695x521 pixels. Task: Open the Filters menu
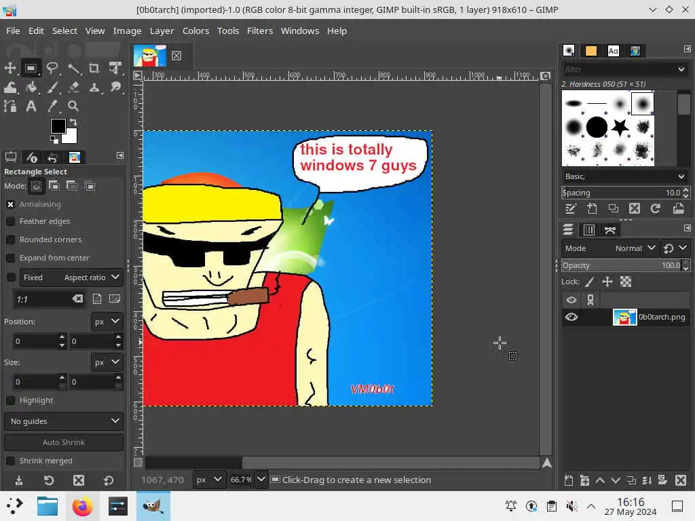259,31
